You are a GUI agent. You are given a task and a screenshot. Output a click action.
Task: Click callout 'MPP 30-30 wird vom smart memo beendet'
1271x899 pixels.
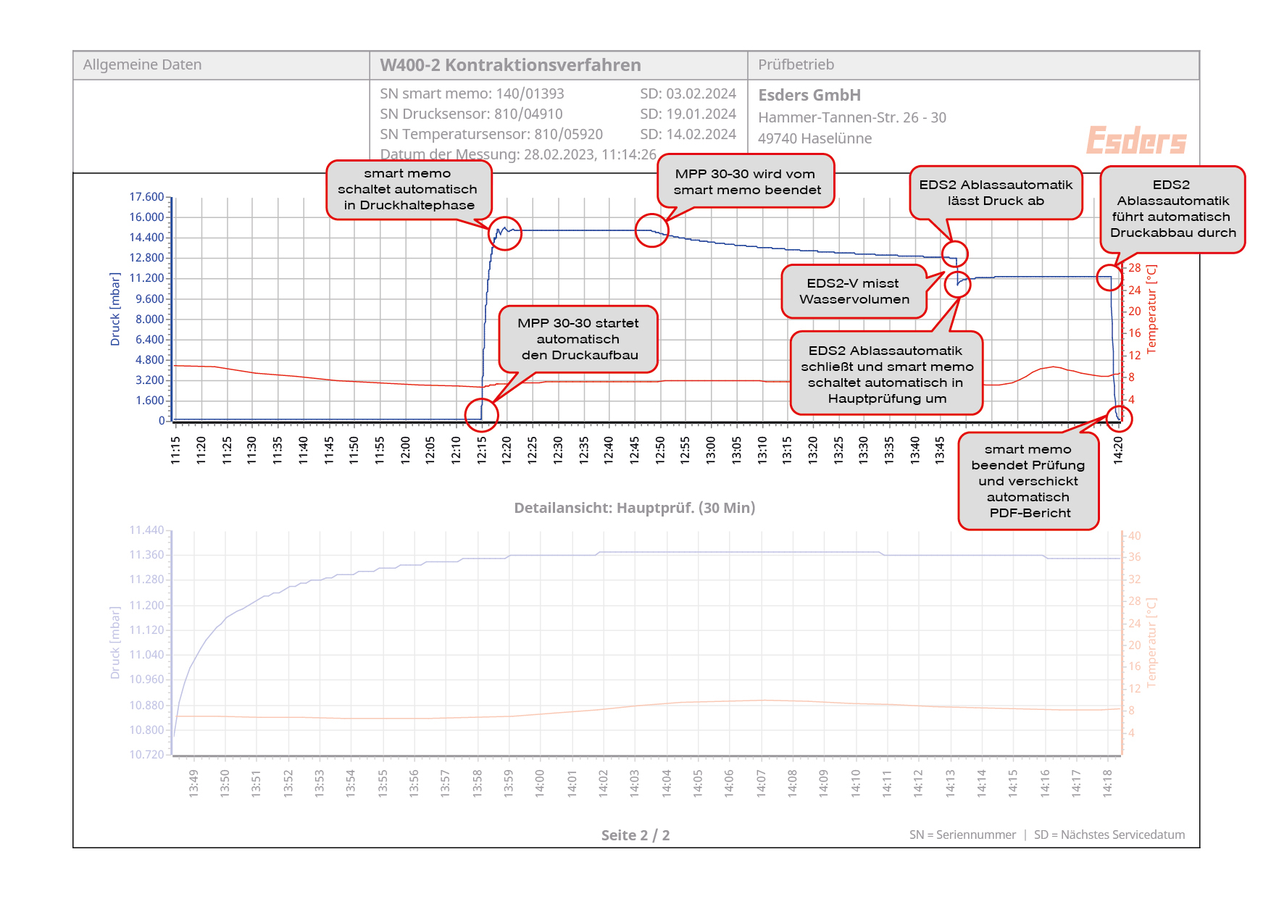pos(746,181)
